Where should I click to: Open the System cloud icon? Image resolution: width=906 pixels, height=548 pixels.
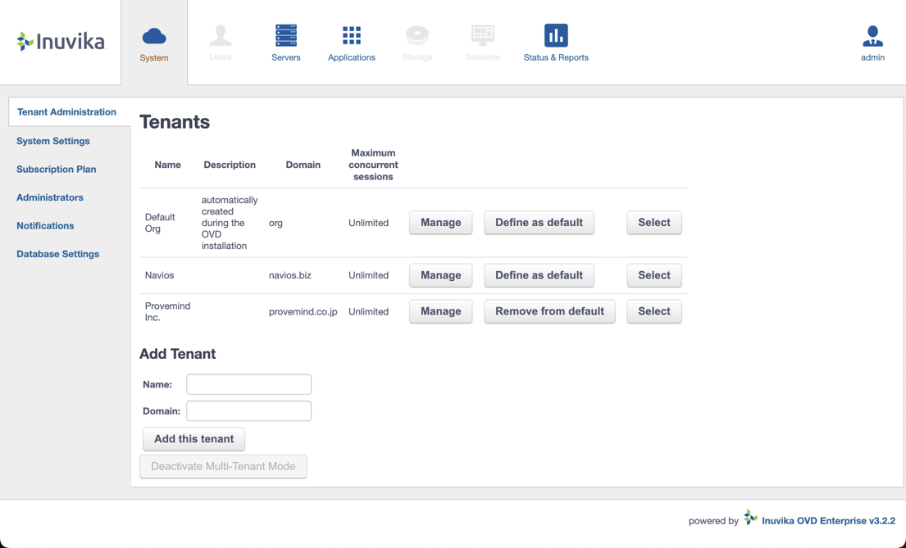(x=153, y=37)
